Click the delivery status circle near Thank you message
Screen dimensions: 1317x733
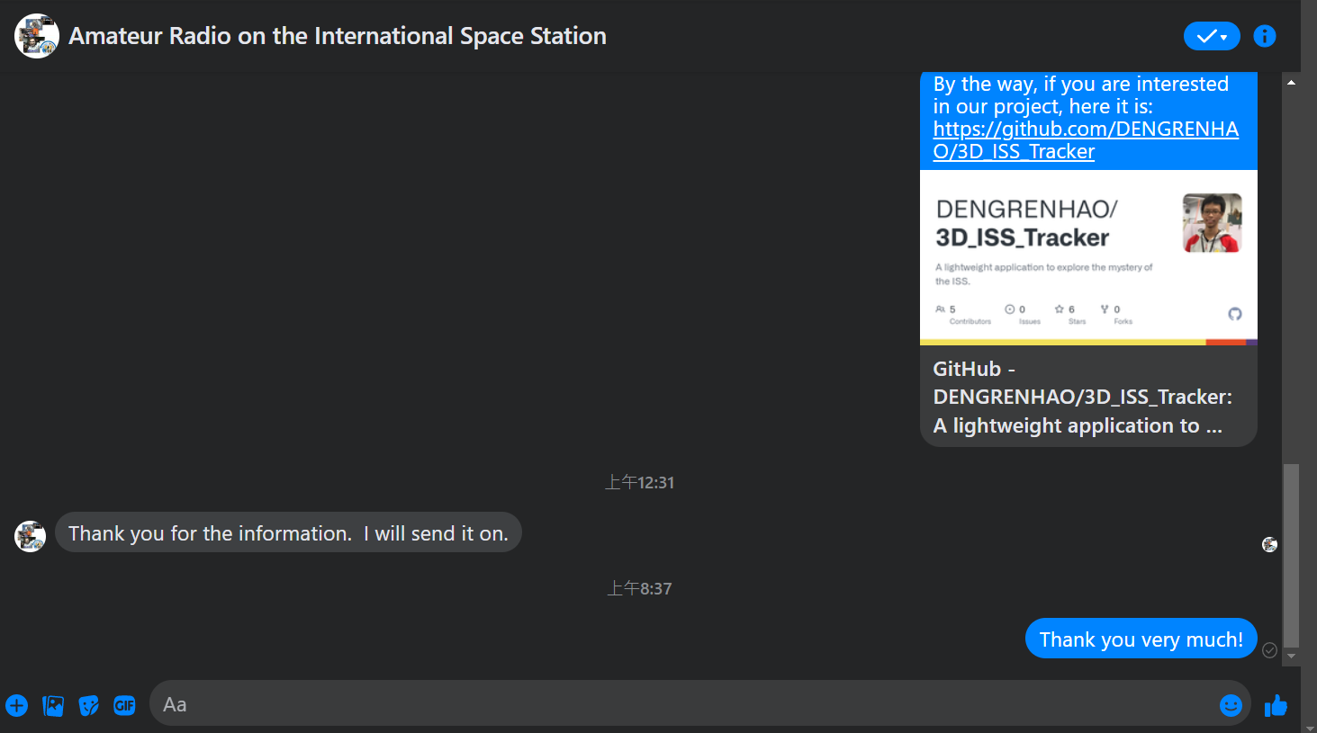[1270, 650]
